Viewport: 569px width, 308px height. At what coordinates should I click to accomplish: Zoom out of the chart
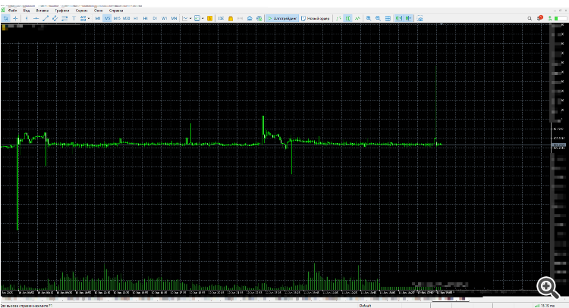[378, 18]
